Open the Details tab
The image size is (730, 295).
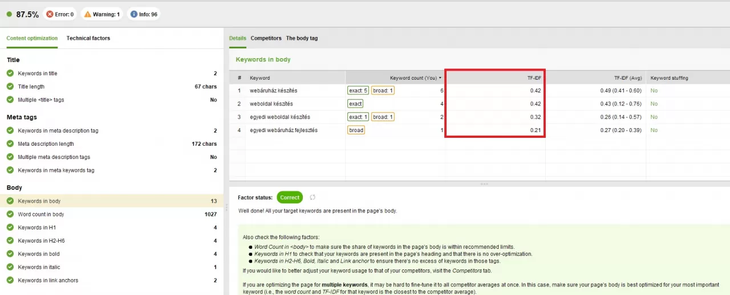[x=237, y=38]
